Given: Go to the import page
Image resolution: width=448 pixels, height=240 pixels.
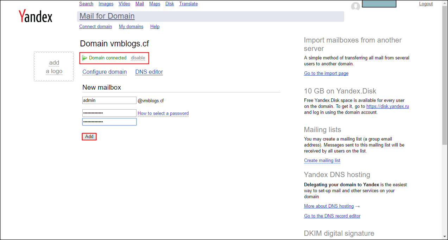Looking at the screenshot, I should coord(326,73).
